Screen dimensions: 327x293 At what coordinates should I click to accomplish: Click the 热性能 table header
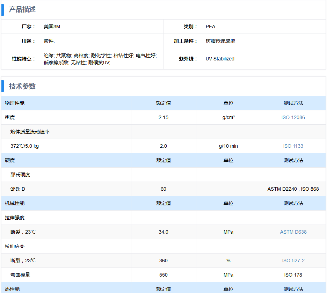(12, 289)
